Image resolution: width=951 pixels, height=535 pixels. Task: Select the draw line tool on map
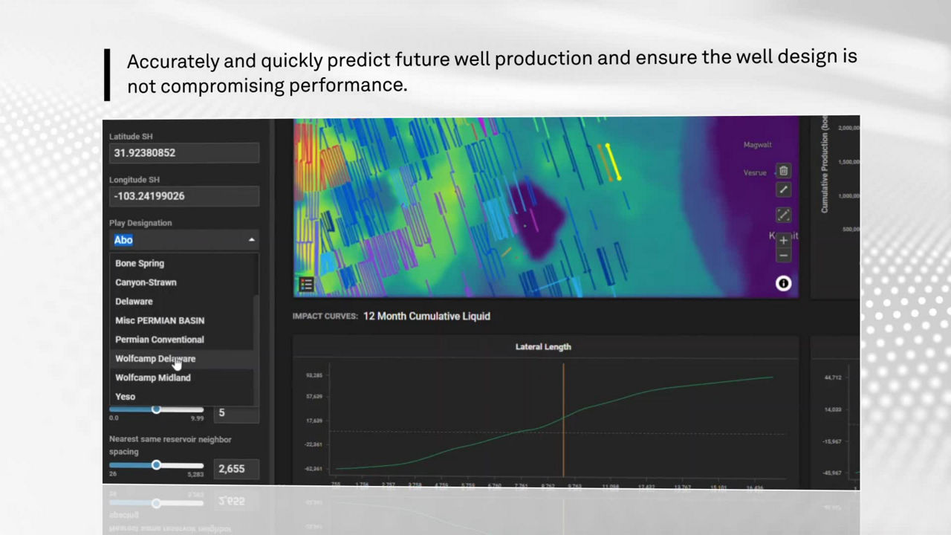[x=783, y=190]
